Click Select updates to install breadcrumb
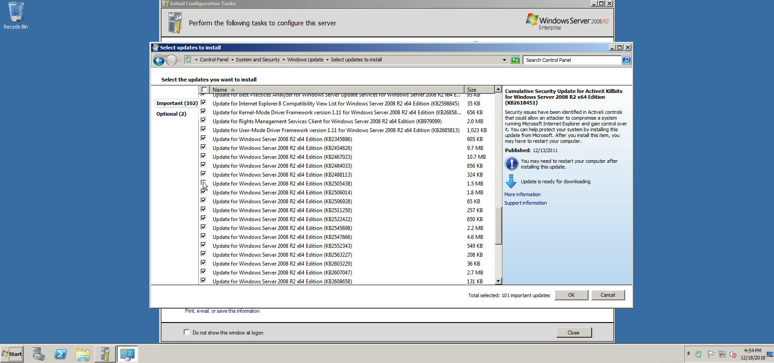This screenshot has width=774, height=363. (x=356, y=60)
